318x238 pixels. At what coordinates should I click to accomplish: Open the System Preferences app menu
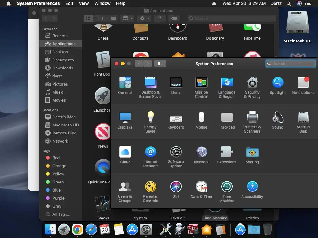(x=38, y=3)
